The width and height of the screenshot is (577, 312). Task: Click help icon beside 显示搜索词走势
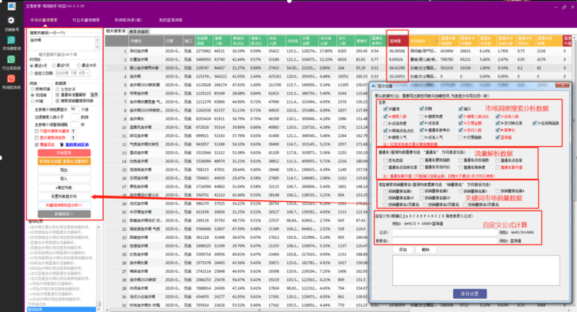[x=74, y=138]
